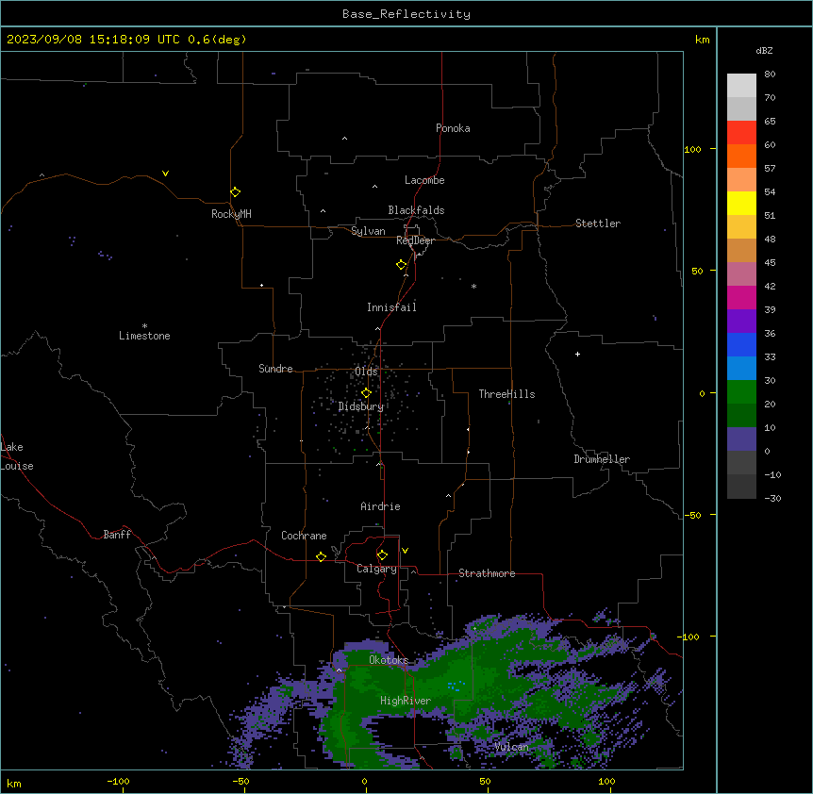The width and height of the screenshot is (813, 794).
Task: Click the 100 tick on the right vertical axis
Action: click(x=692, y=149)
